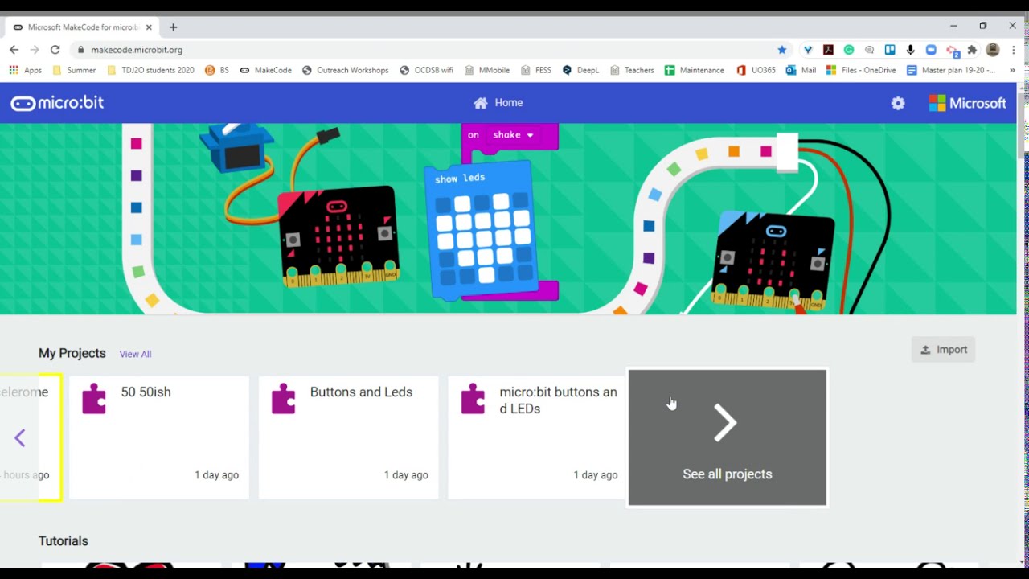Open the Home tab in MakeCode header
The width and height of the screenshot is (1029, 579).
pyautogui.click(x=498, y=103)
